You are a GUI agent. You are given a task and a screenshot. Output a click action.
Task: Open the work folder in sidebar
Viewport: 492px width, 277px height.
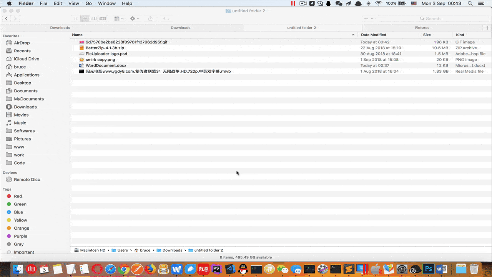click(x=19, y=155)
